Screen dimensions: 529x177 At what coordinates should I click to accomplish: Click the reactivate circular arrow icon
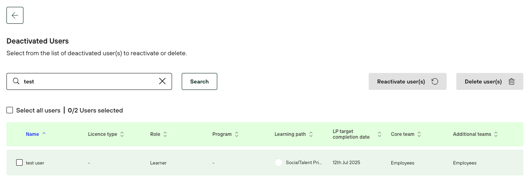pyautogui.click(x=435, y=81)
